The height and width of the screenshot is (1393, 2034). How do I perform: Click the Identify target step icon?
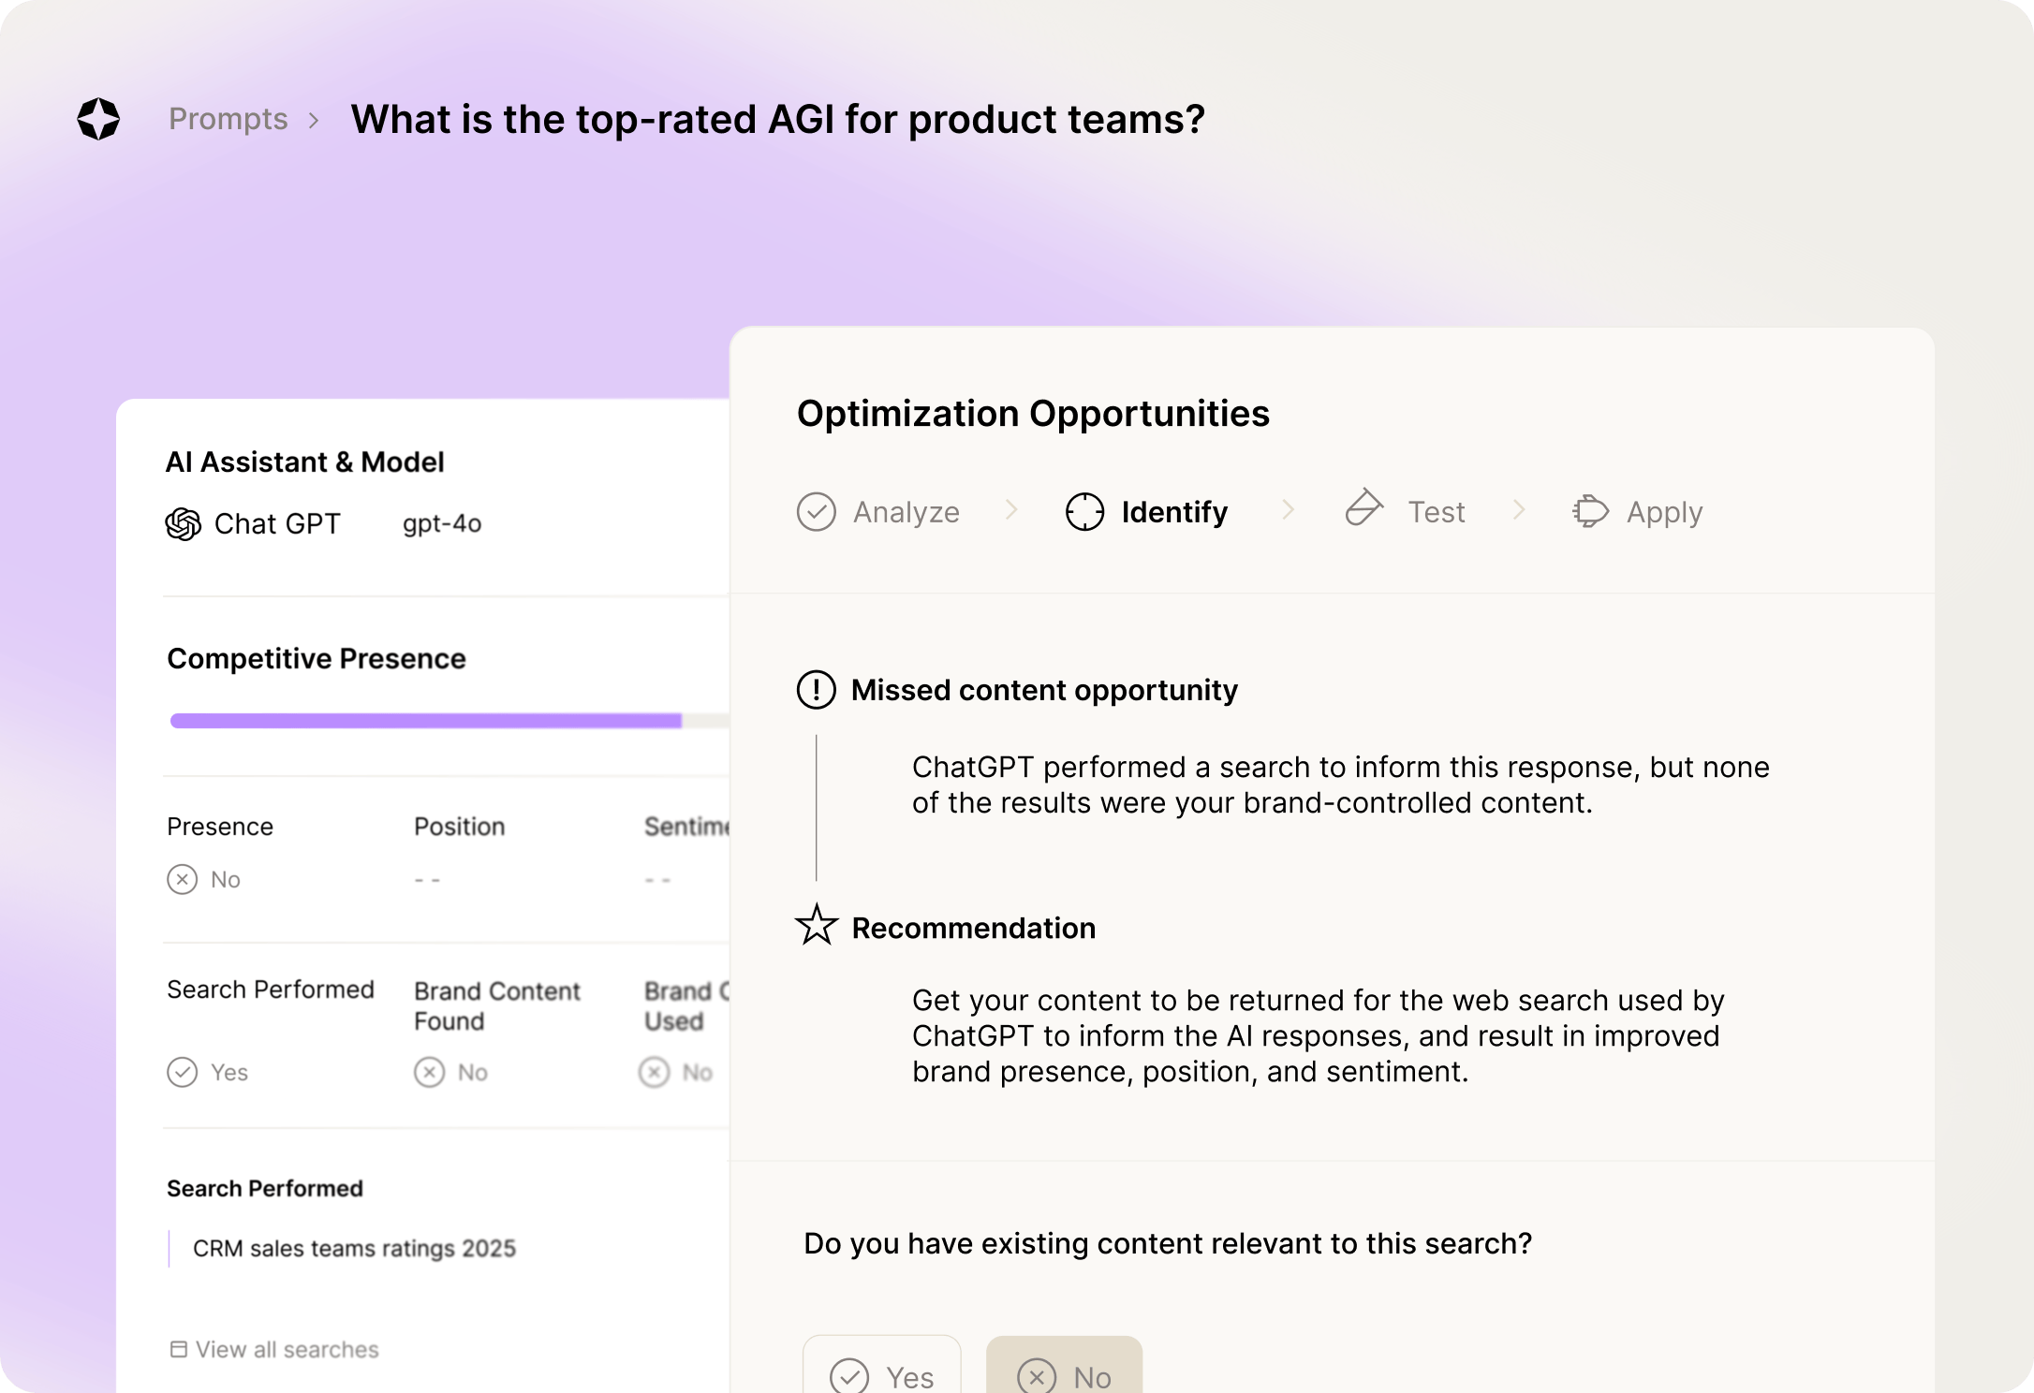[1084, 512]
